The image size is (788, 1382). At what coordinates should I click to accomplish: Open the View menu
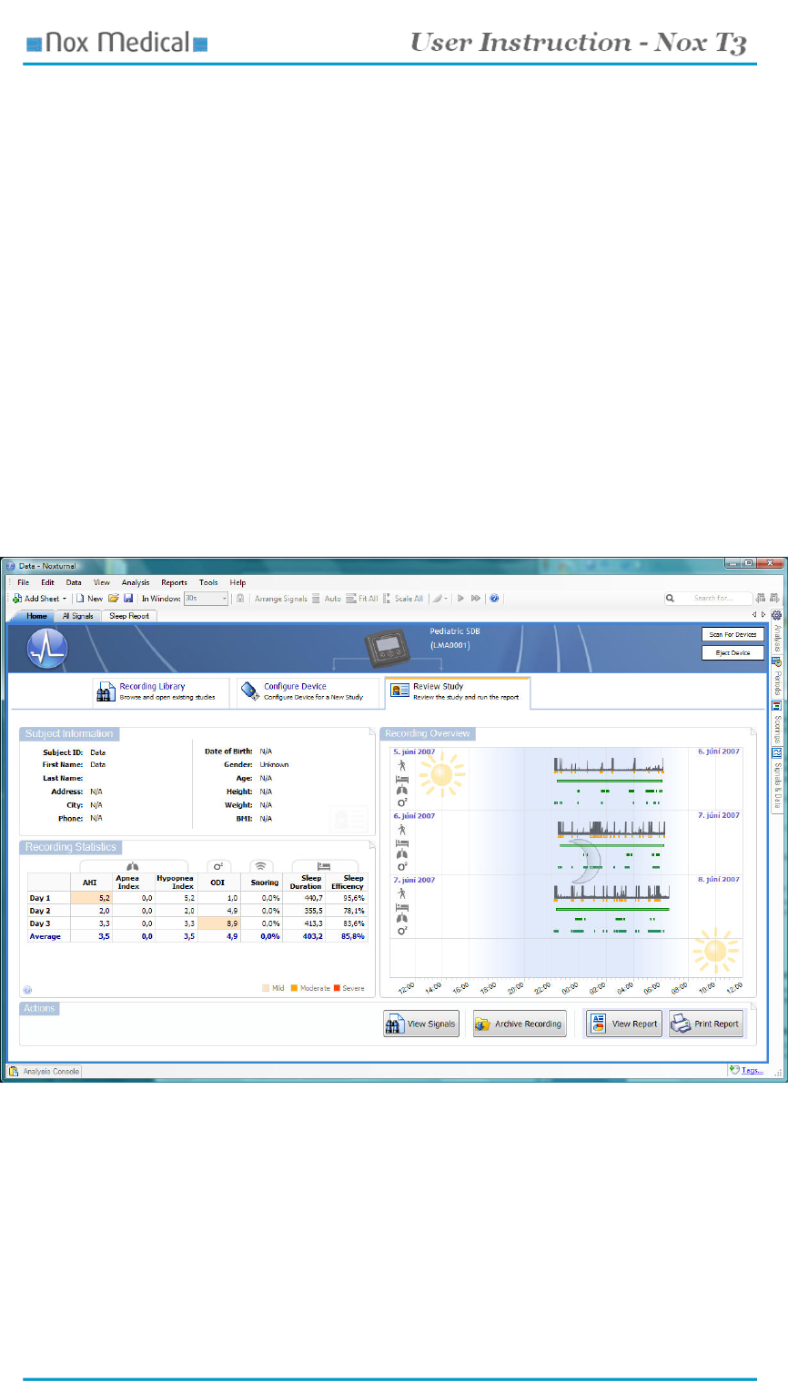pyautogui.click(x=102, y=582)
